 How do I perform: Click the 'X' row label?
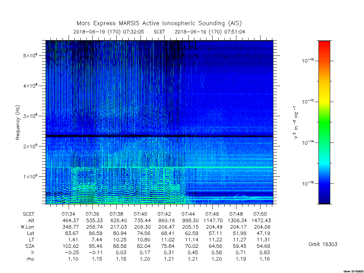tap(32, 252)
